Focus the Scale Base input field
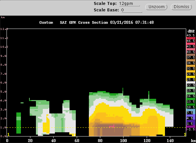The image size is (196, 143). point(132,10)
